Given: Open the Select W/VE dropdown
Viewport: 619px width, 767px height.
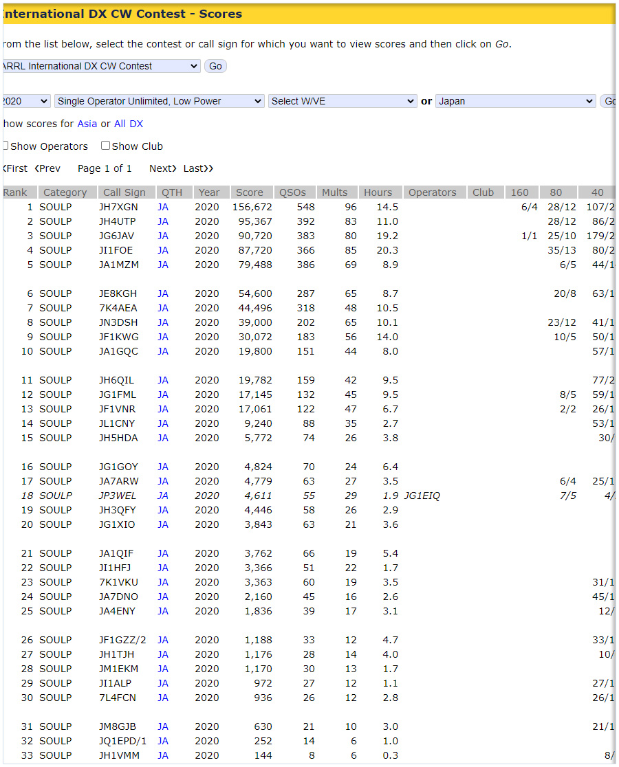Looking at the screenshot, I should pos(342,101).
